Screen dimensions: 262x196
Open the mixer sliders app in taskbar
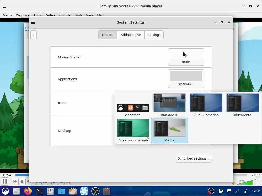(x=50, y=191)
